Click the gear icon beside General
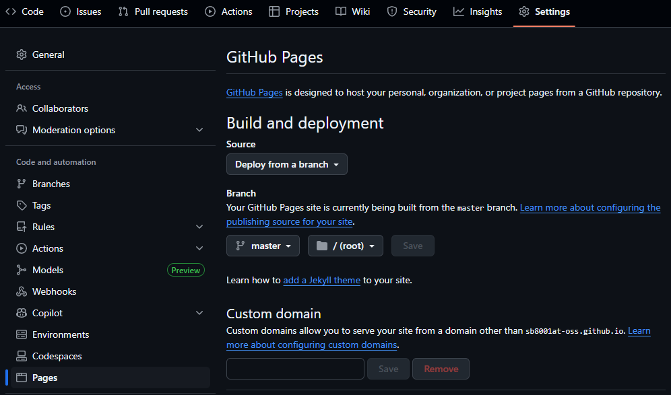The image size is (671, 395). coord(22,55)
